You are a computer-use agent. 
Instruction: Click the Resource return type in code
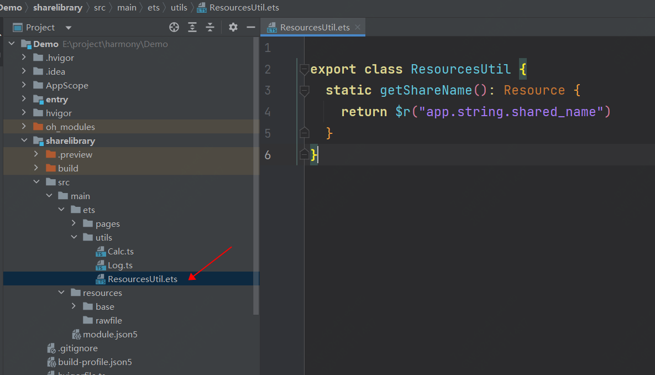534,90
